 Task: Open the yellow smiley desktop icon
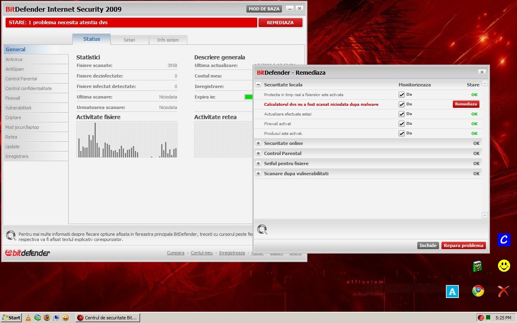click(x=504, y=266)
